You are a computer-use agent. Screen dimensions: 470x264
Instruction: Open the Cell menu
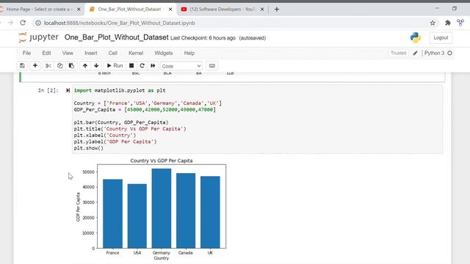click(x=113, y=53)
